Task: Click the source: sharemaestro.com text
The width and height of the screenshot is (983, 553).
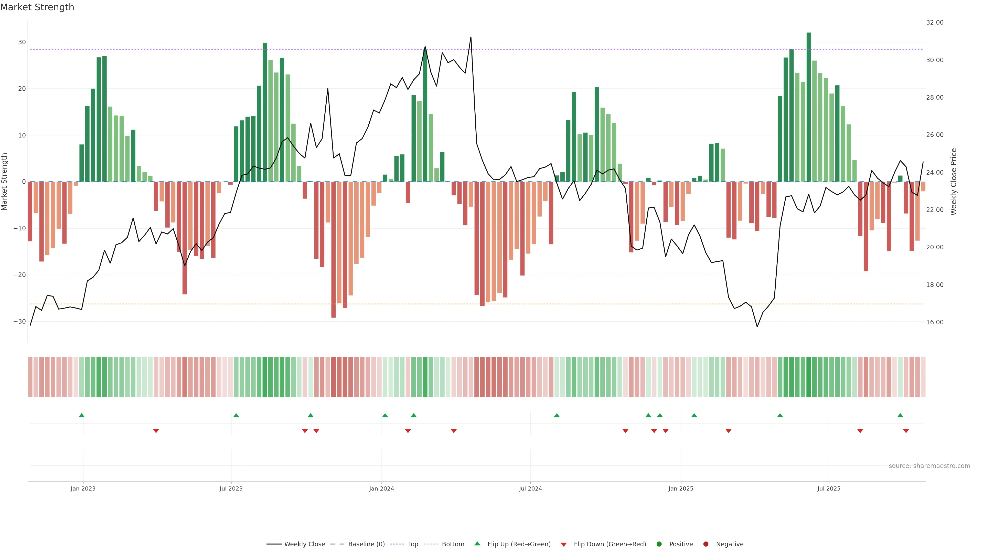Action: coord(929,466)
